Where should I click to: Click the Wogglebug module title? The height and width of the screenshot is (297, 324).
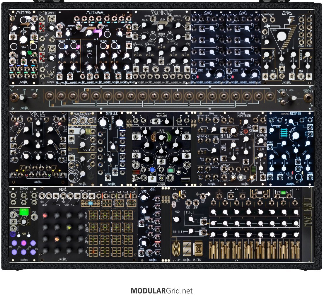click(x=82, y=115)
